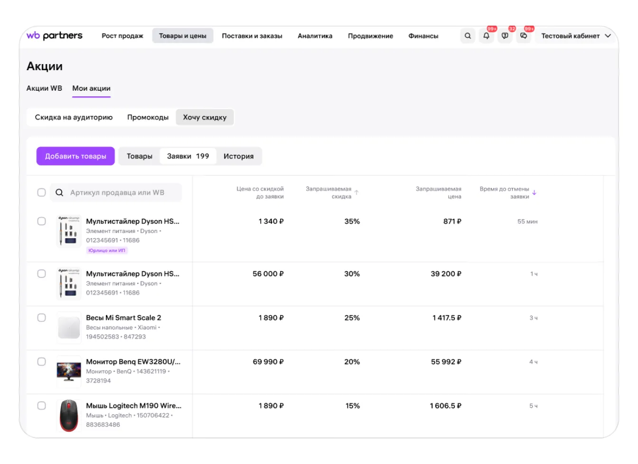This screenshot has height=464, width=638.
Task: Select the Мышь Logitech M190 checkbox
Action: 42,406
